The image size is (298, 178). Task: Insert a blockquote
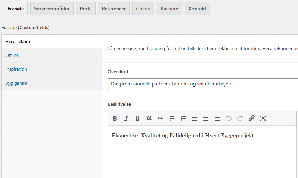(149, 119)
